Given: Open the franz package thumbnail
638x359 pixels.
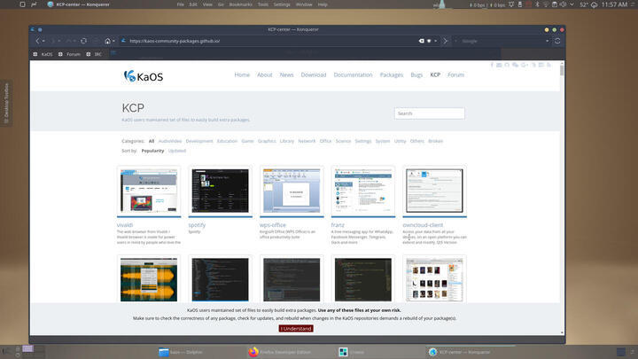Looking at the screenshot, I should pyautogui.click(x=363, y=191).
